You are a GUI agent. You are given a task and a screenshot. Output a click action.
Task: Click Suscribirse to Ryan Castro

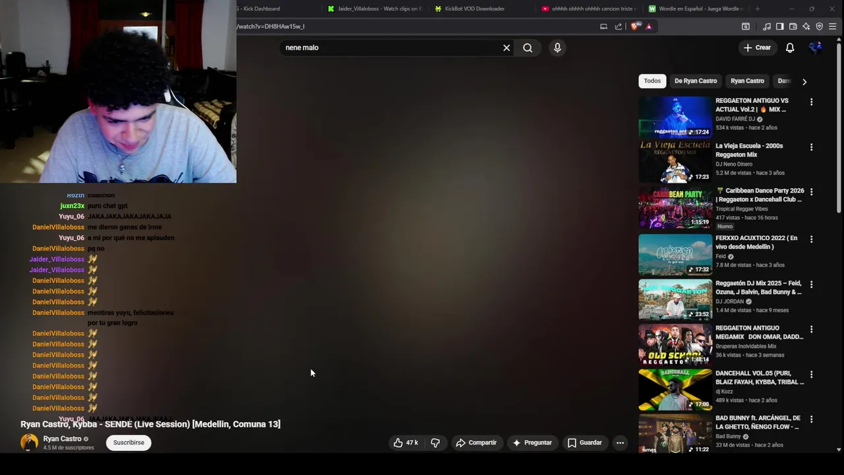tap(129, 443)
